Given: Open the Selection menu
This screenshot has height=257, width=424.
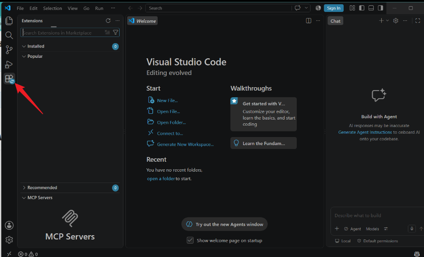Looking at the screenshot, I should tap(52, 9).
